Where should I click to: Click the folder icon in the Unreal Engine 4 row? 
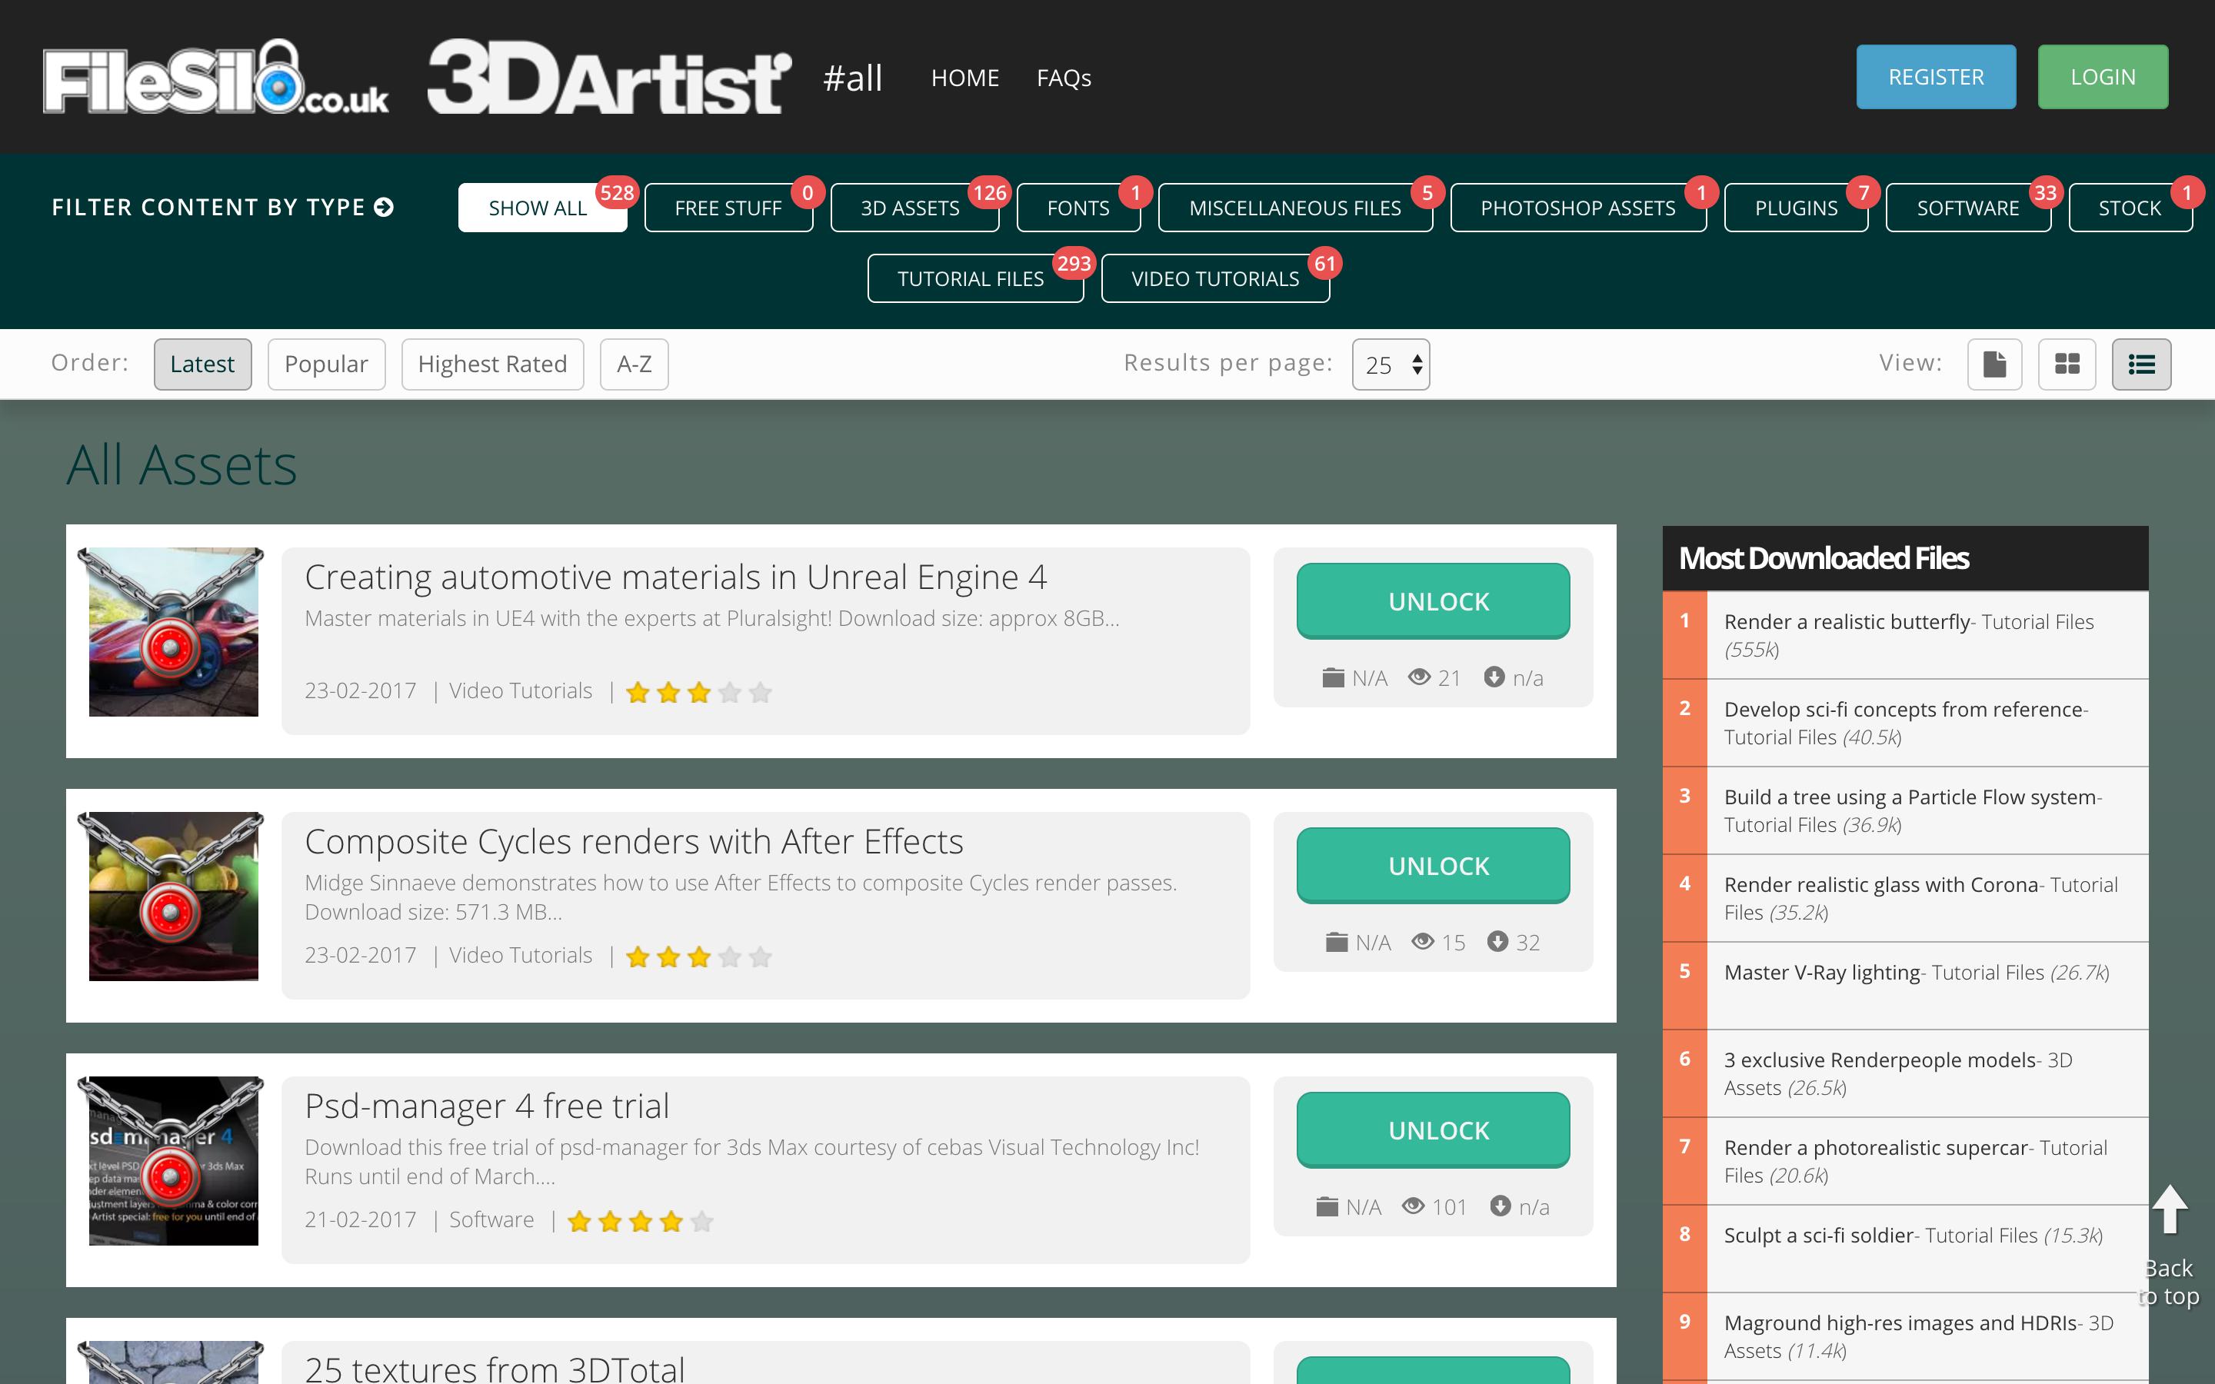pos(1334,677)
